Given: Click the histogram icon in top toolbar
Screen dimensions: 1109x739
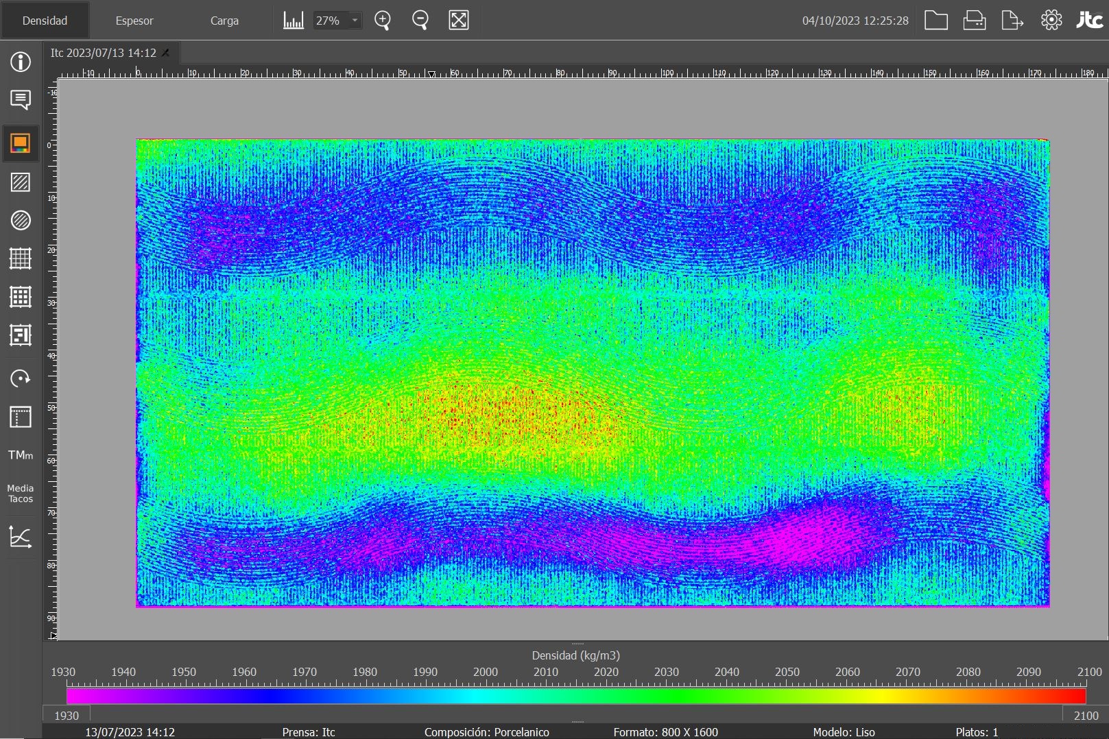Looking at the screenshot, I should point(294,21).
